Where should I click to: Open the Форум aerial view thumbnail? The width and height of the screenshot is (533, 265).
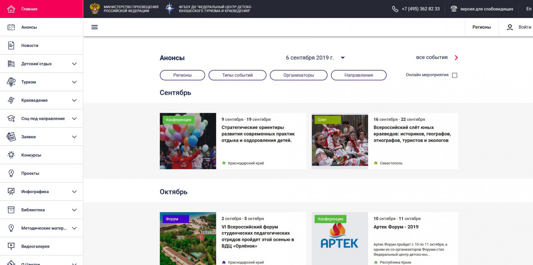click(x=188, y=239)
